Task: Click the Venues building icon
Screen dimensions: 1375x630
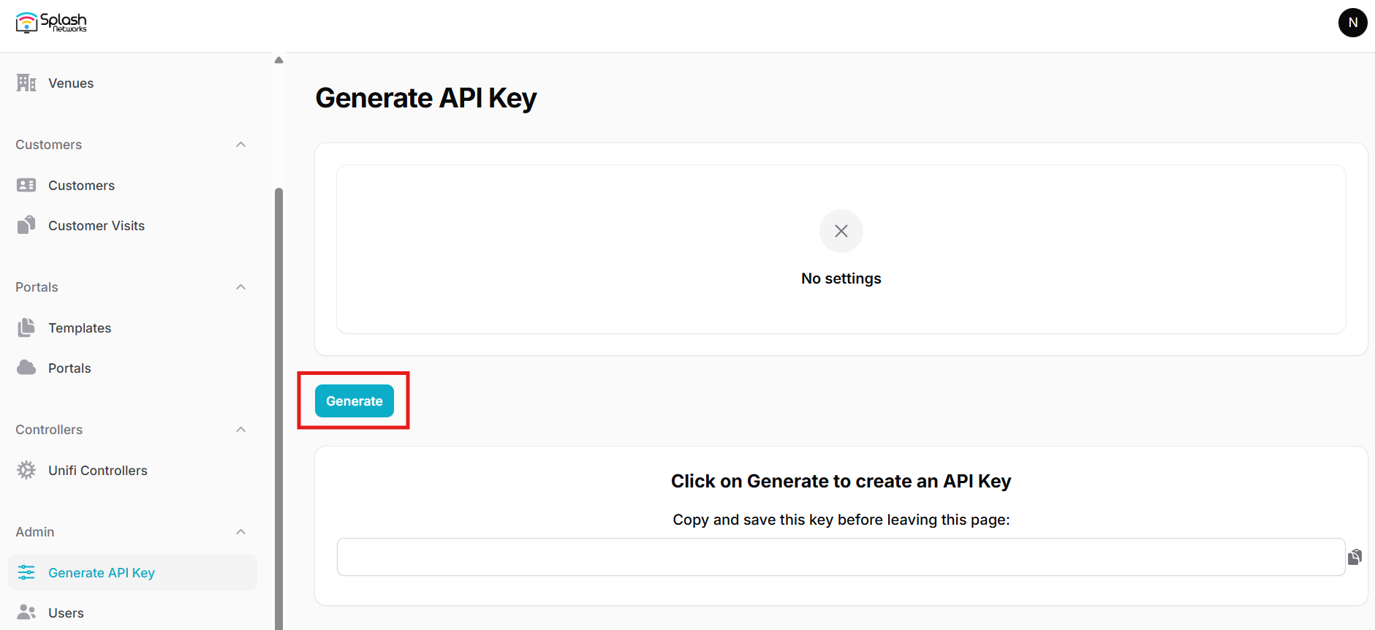Action: coord(26,83)
